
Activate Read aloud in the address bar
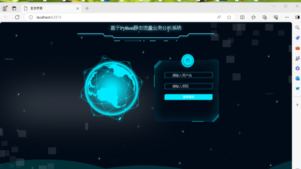click(219, 17)
